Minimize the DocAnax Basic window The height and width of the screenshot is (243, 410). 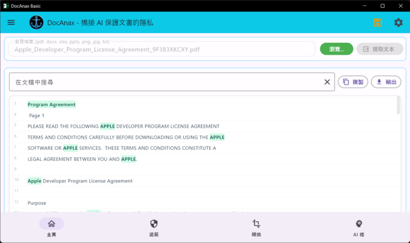point(365,6)
